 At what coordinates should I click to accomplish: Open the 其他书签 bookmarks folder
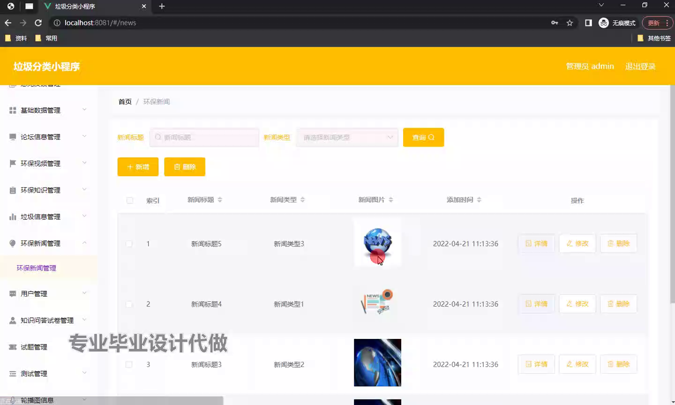654,38
